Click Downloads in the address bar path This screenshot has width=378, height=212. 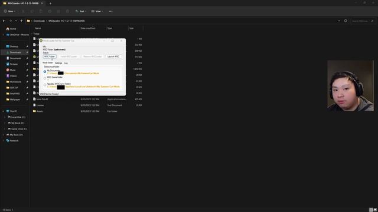[x=39, y=21]
